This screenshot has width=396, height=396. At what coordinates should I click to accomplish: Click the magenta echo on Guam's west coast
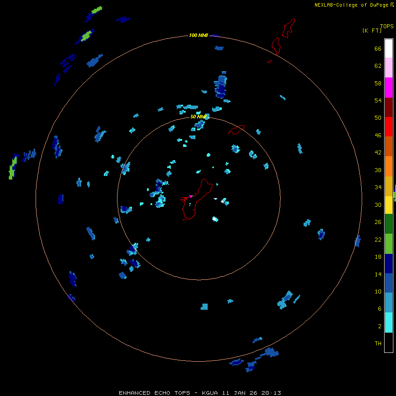[x=191, y=196]
